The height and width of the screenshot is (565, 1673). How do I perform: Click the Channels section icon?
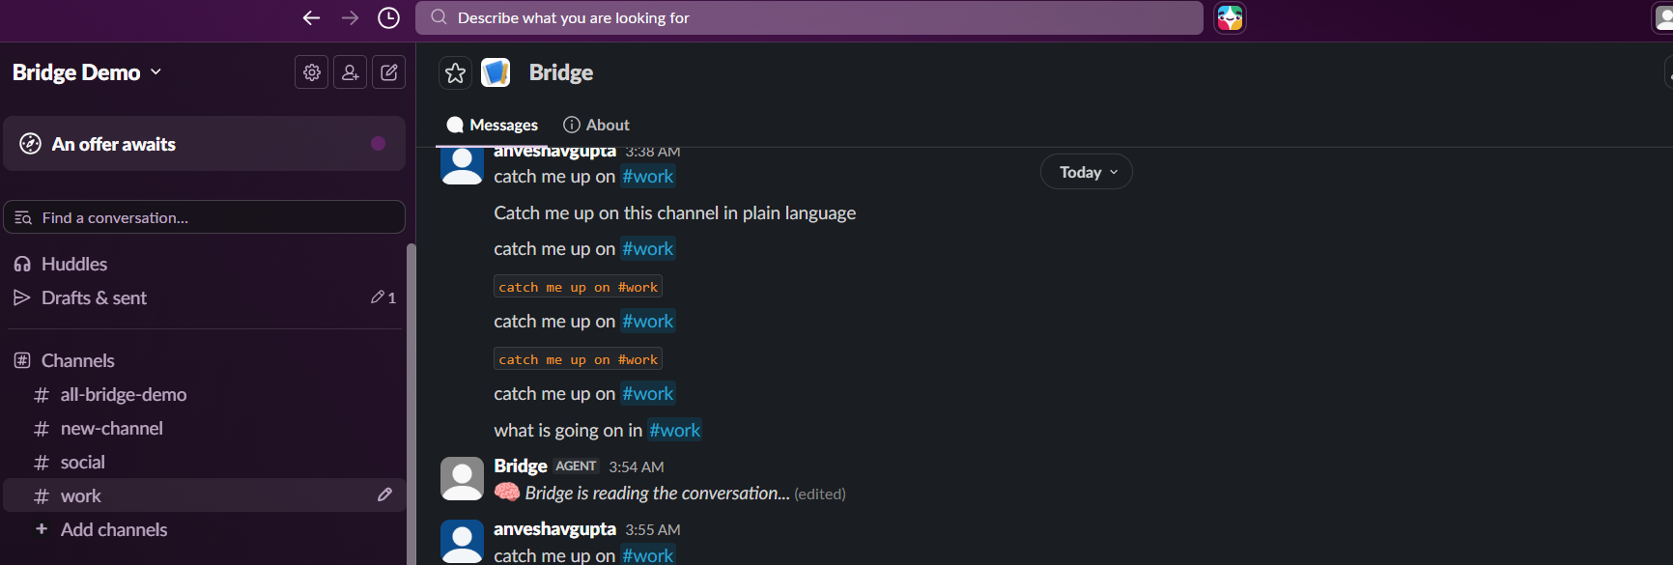pos(22,360)
